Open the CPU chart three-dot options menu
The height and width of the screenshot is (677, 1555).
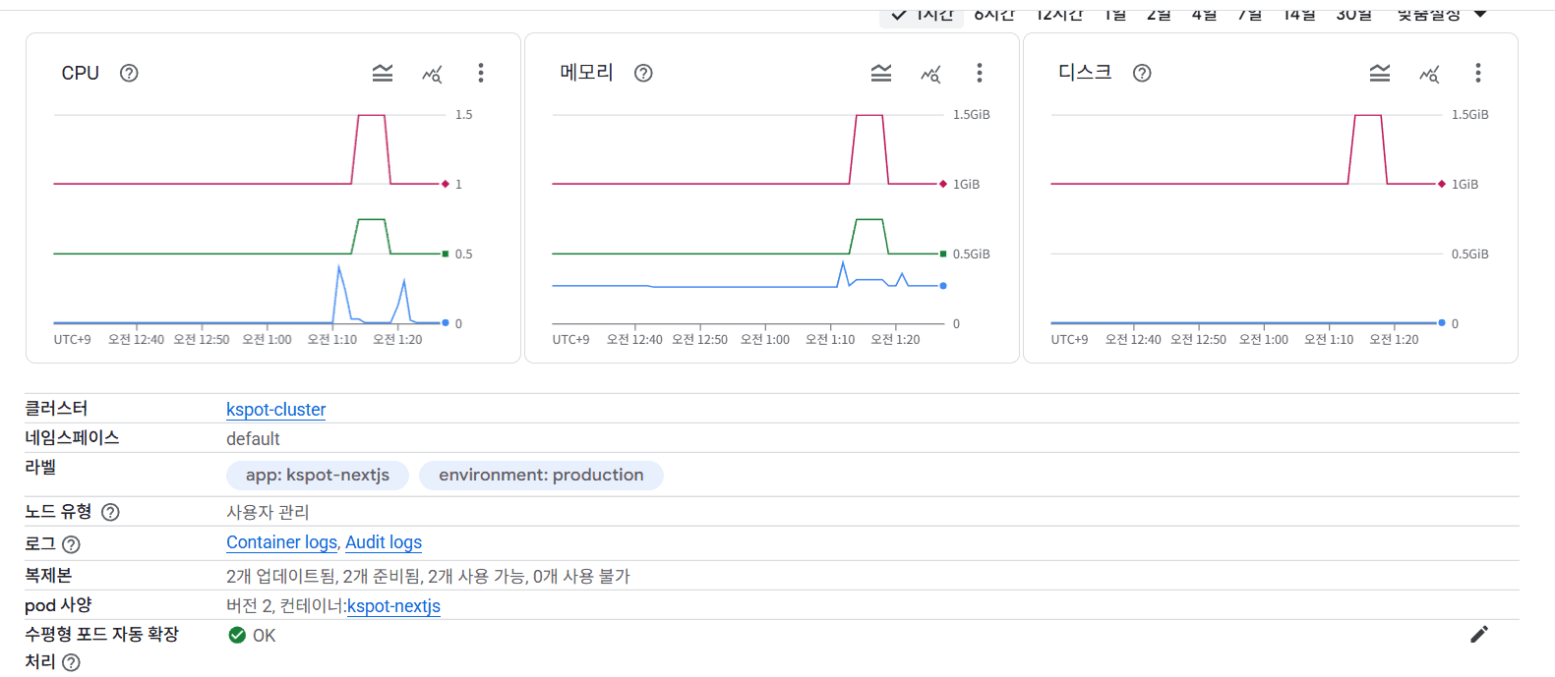[x=481, y=74]
